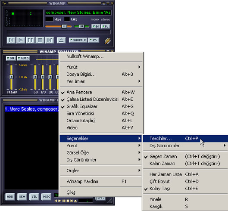The height and width of the screenshot is (211, 228).
Task: Open Tercihler... preferences
Action: pyautogui.click(x=185, y=139)
